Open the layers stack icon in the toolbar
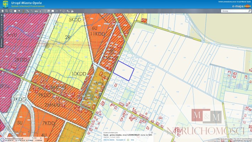This screenshot has height=142, width=252. coord(2,11)
